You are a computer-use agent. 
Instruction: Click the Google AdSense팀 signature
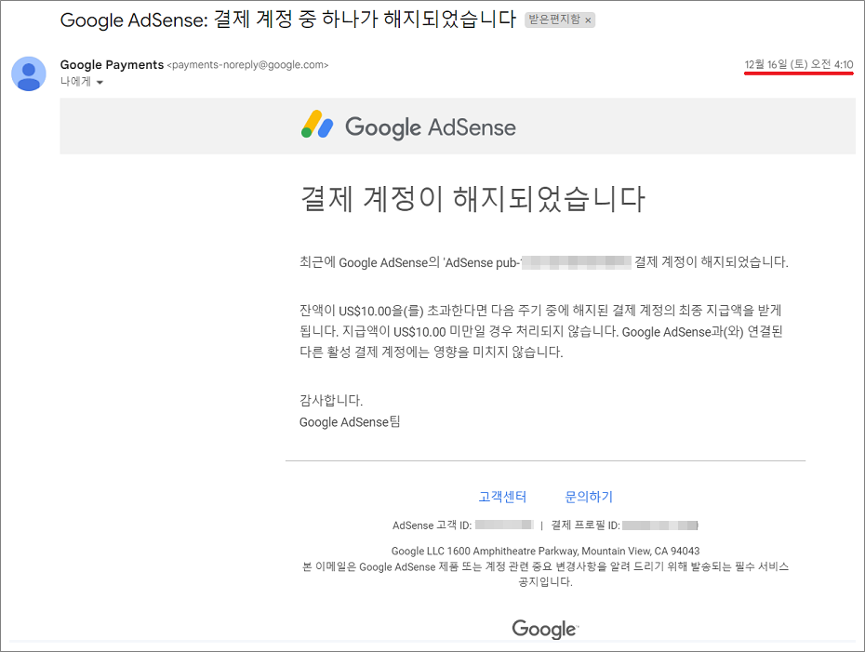tap(350, 422)
